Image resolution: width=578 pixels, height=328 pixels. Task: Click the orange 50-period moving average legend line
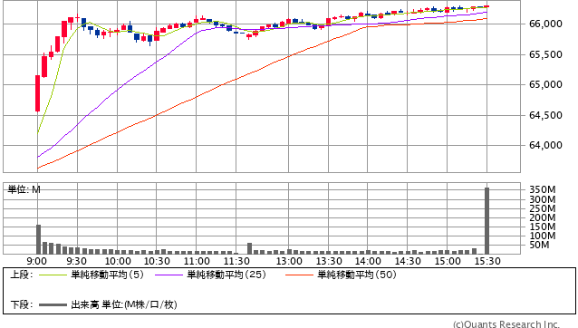pyautogui.click(x=299, y=275)
